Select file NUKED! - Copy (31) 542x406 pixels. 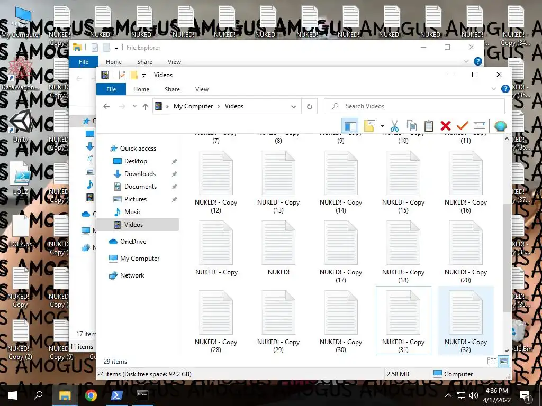click(403, 320)
